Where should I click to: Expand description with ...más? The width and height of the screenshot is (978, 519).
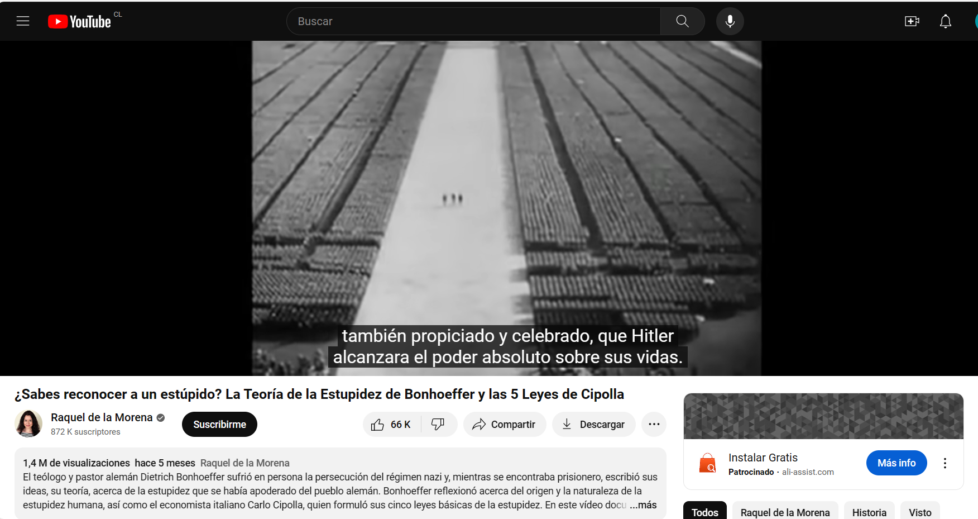[x=643, y=505]
